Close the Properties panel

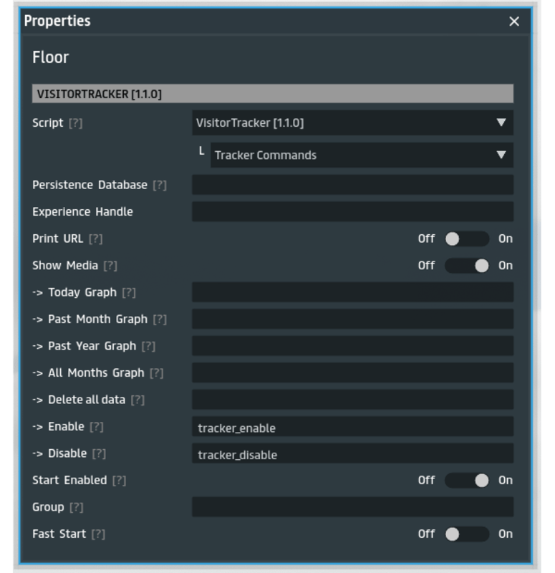click(513, 21)
